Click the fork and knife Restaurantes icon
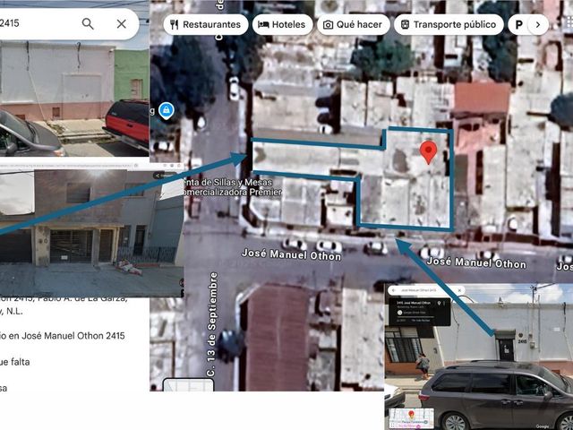This screenshot has height=430, width=573. [175, 24]
